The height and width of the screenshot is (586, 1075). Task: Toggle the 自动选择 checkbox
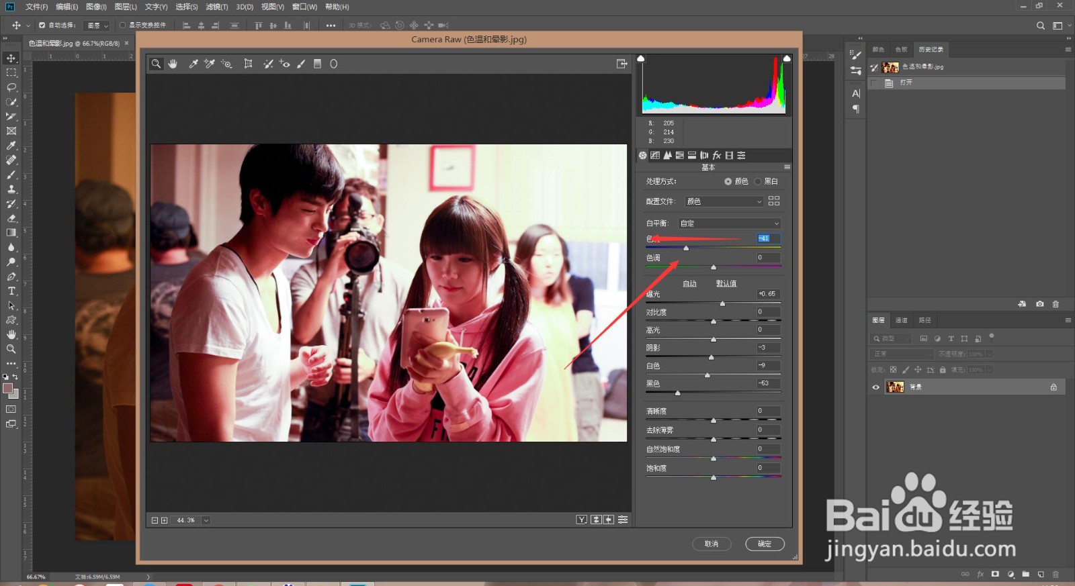pyautogui.click(x=42, y=26)
